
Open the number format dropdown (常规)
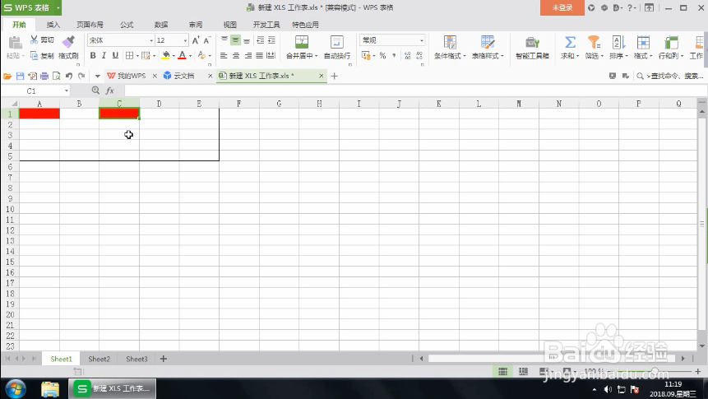coord(422,40)
